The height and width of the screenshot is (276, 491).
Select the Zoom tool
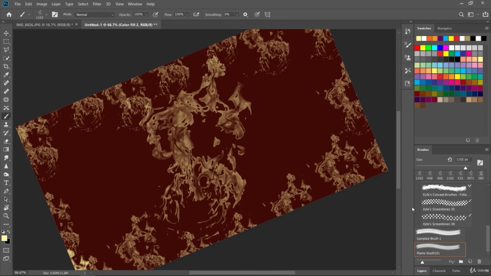pyautogui.click(x=6, y=216)
